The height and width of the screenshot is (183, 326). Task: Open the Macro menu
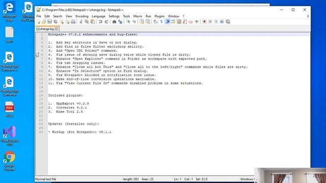pyautogui.click(x=138, y=16)
